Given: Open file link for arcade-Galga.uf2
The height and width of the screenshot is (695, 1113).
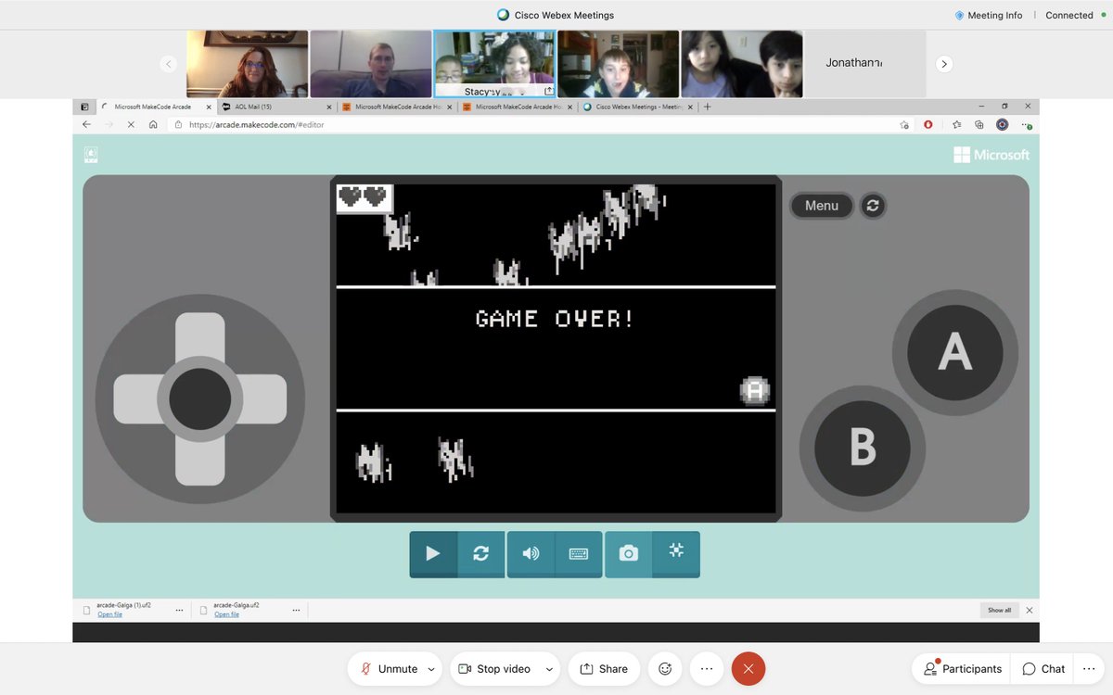Looking at the screenshot, I should tap(226, 614).
